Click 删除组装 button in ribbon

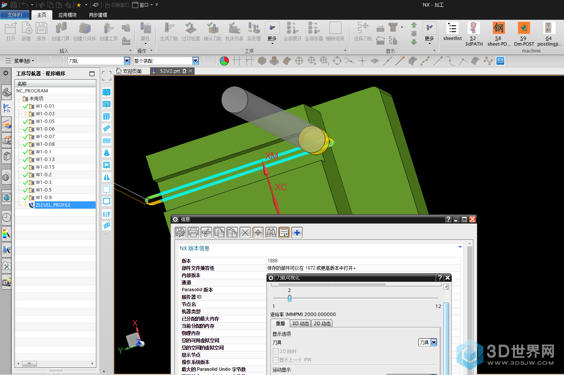coord(335,31)
